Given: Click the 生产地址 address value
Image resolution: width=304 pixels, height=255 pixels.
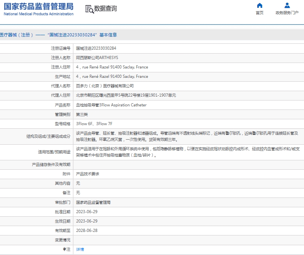Looking at the screenshot, I should (112, 76).
